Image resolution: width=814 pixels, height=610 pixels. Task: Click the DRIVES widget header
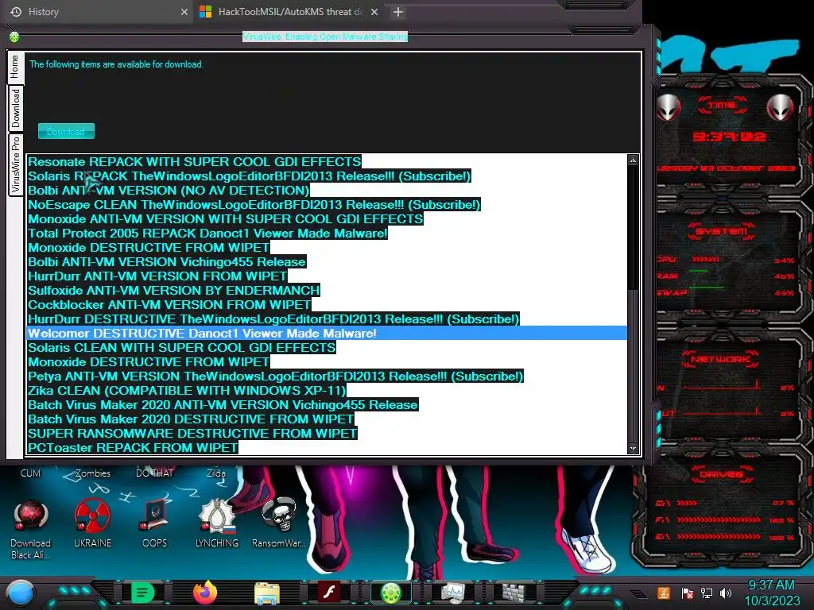[722, 474]
